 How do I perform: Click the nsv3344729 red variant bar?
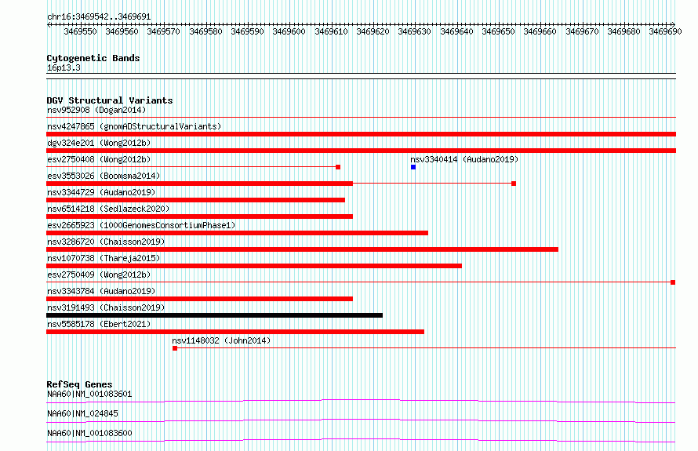coord(195,200)
